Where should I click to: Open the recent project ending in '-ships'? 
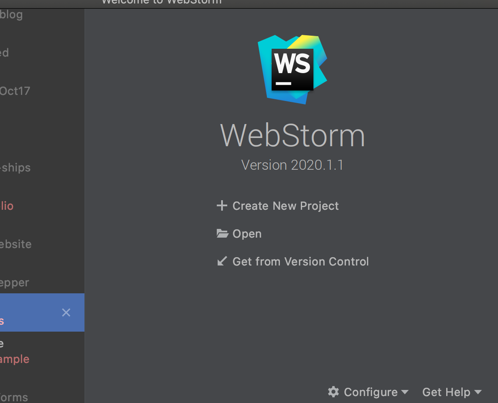[x=15, y=168]
